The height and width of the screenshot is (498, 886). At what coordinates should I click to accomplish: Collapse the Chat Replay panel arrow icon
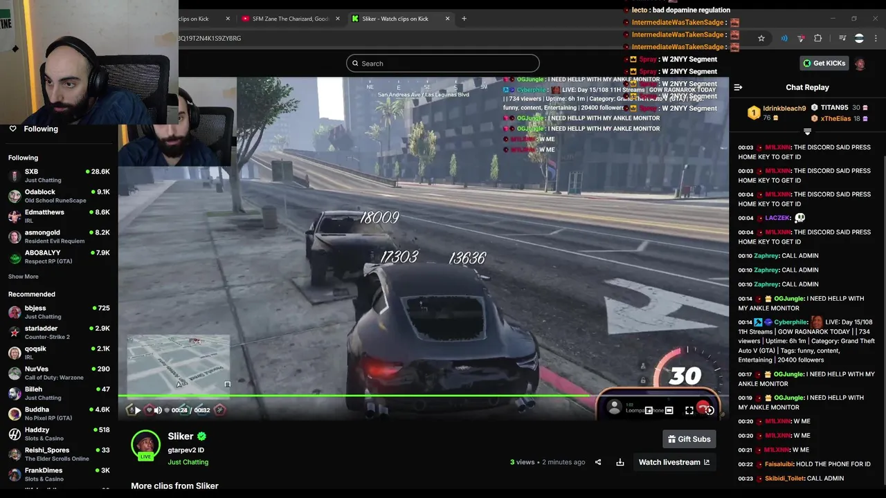(738, 87)
